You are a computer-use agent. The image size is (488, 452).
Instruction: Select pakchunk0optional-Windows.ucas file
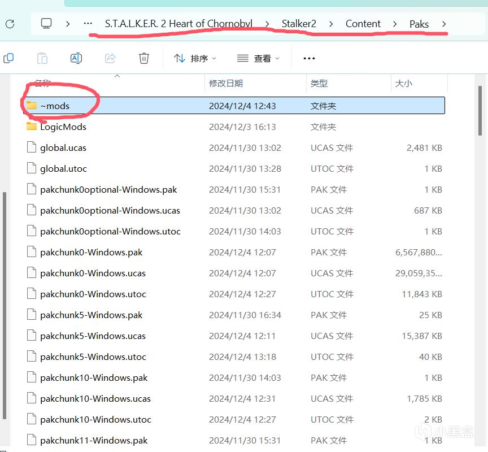click(234, 210)
